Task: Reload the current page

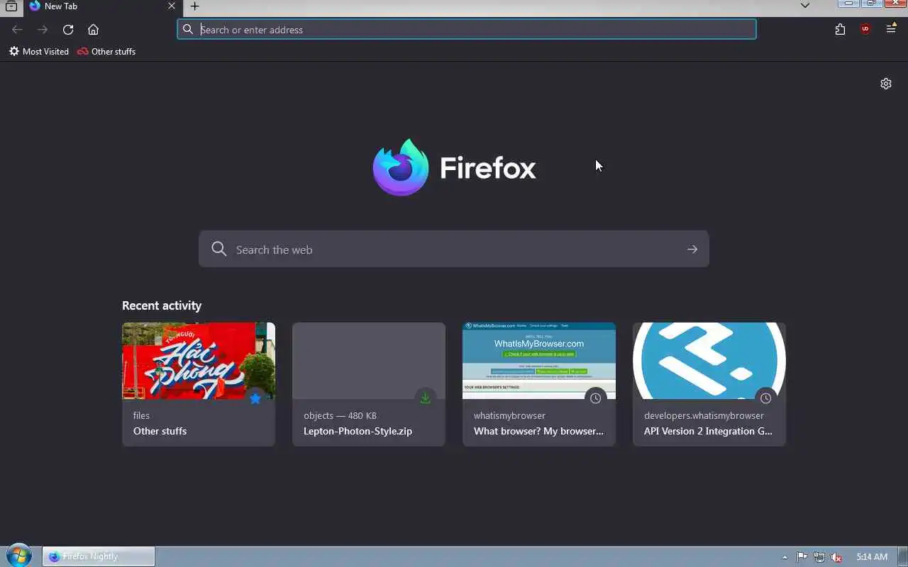Action: [68, 30]
